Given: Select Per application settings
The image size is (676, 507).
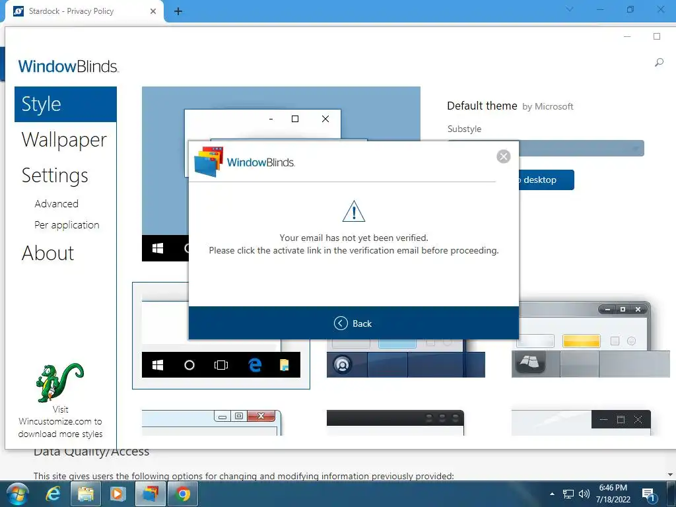Looking at the screenshot, I should 67,224.
